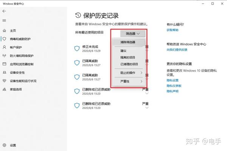Screen dimensions: 227x151
Task: Expand the last 已删除或已还原威胁 entry chevron
Action: (147, 108)
